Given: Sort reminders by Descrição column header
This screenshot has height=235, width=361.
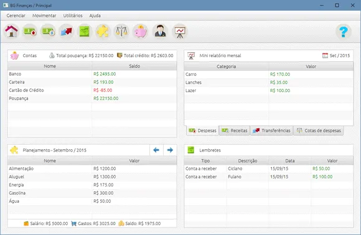Looking at the screenshot, I should [x=248, y=161].
